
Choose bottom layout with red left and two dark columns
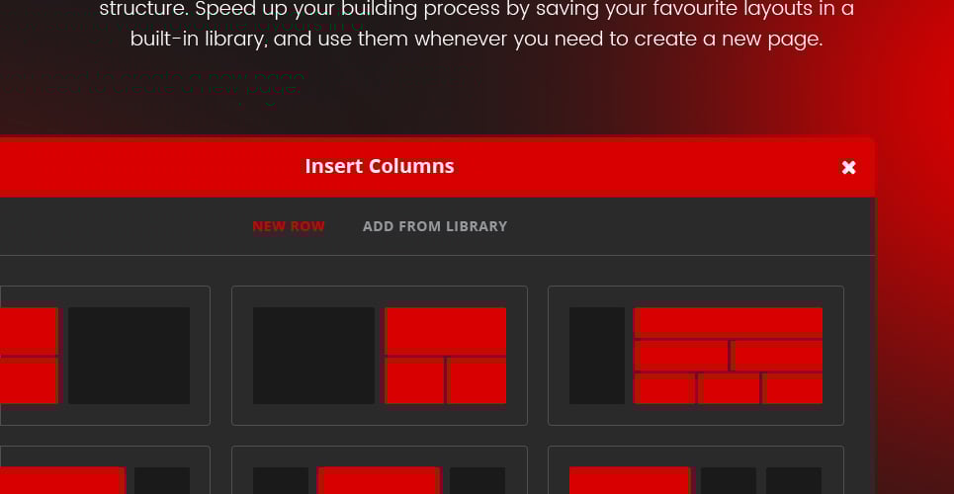696,470
